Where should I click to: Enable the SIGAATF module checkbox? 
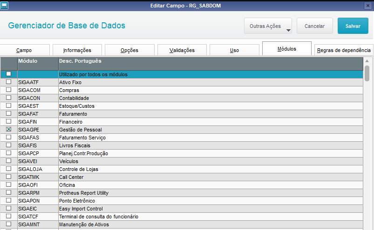coord(8,82)
